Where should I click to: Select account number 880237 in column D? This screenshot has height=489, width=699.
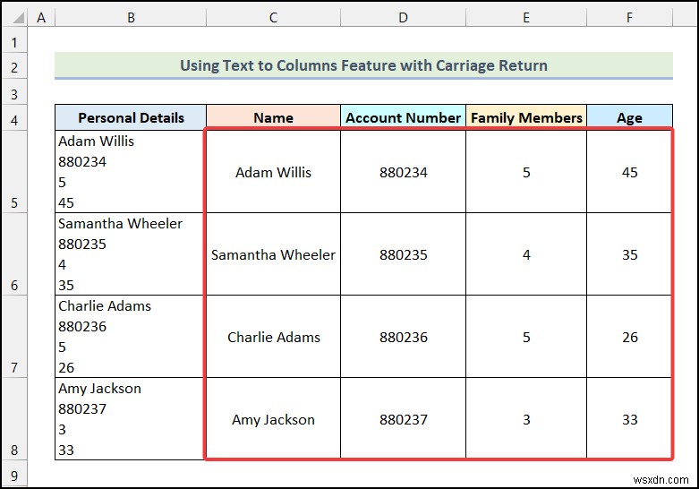point(403,419)
